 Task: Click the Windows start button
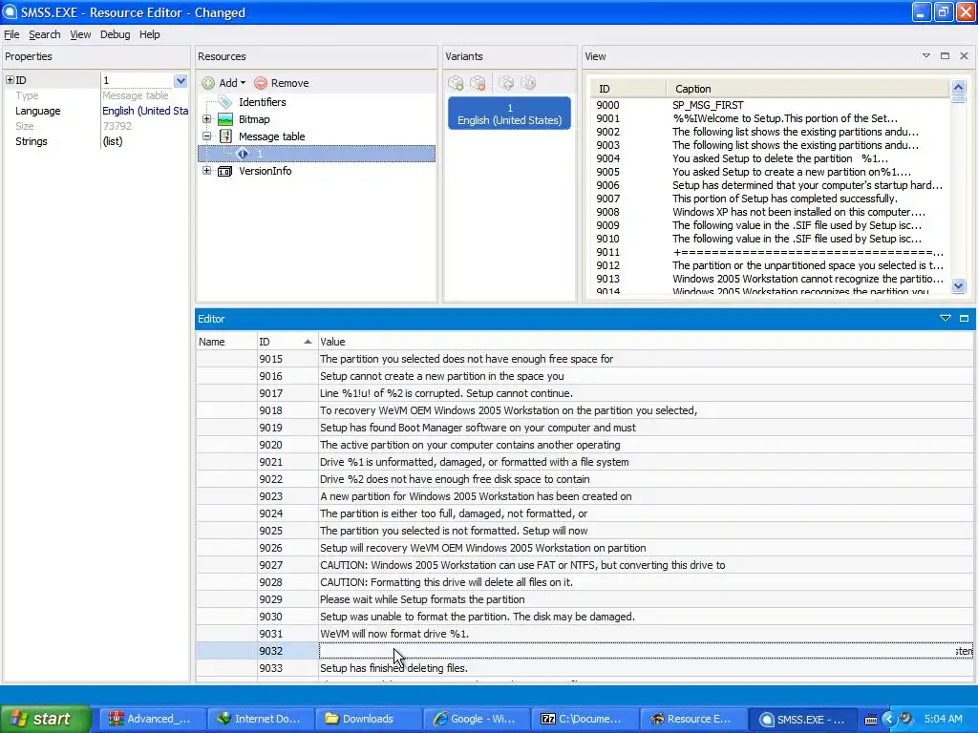(45, 719)
